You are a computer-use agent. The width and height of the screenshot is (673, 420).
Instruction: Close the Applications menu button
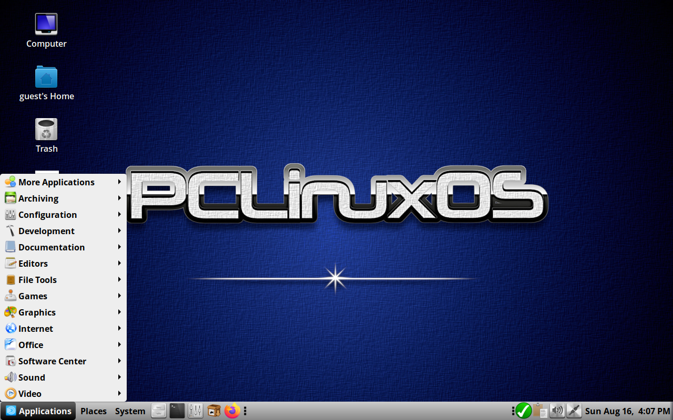coord(38,411)
